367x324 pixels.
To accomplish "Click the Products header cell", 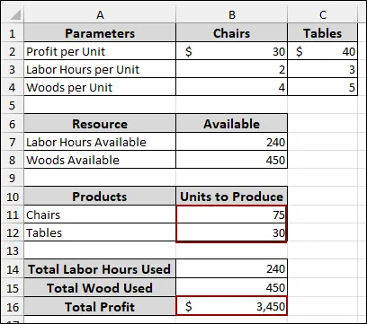I will (100, 197).
